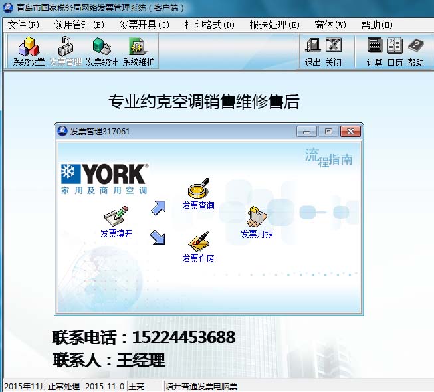This screenshot has height=392, width=434.
Task: Open the 发票开具(C) menu
Action: pos(144,25)
